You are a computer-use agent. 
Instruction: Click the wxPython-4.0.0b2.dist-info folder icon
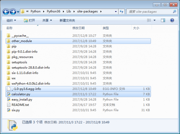click(x=8, y=84)
